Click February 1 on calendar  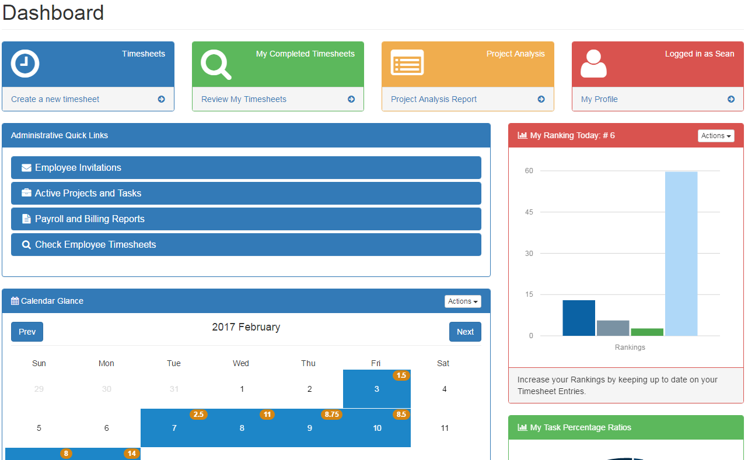coord(242,389)
